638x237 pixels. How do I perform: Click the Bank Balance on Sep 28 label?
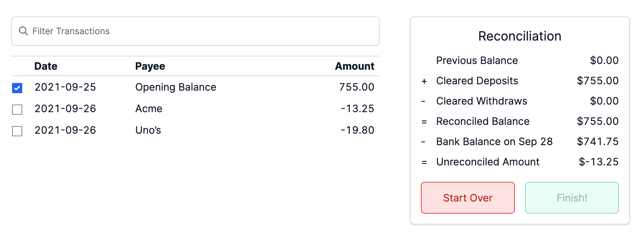point(494,142)
